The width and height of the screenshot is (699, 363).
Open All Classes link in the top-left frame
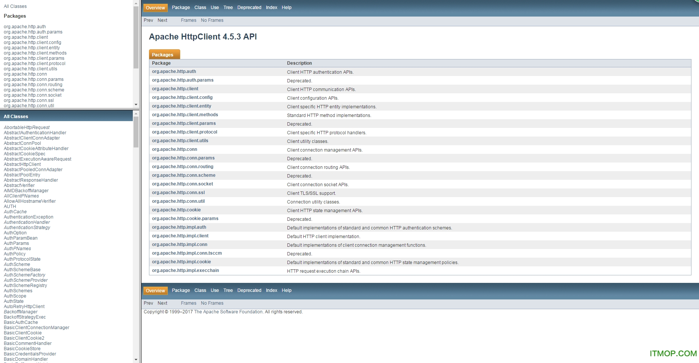tap(15, 6)
